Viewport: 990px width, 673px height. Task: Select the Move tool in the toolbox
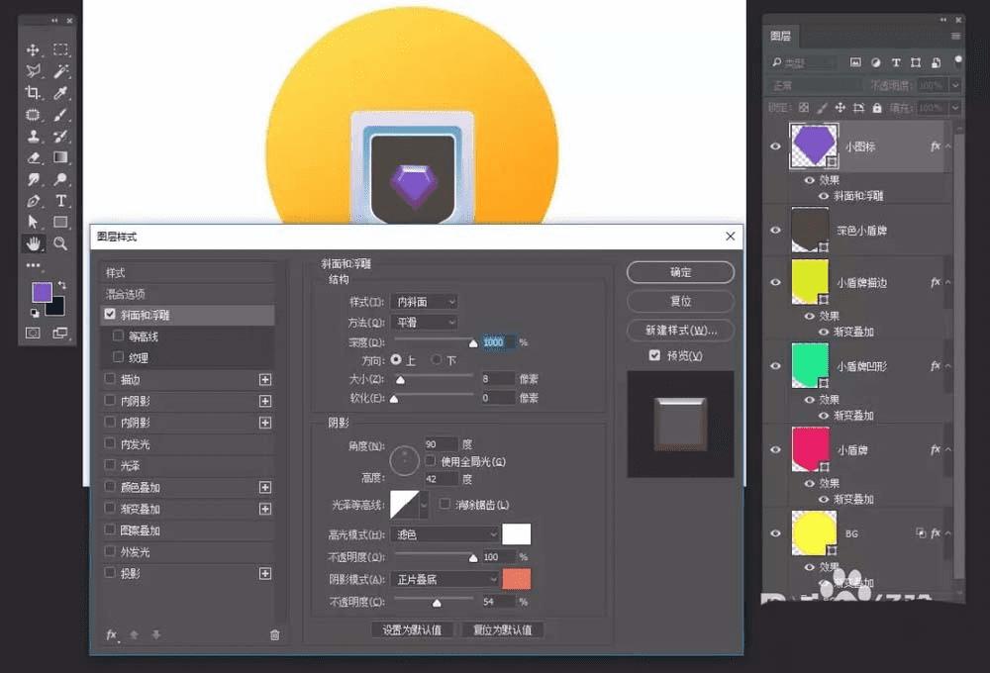[x=33, y=49]
